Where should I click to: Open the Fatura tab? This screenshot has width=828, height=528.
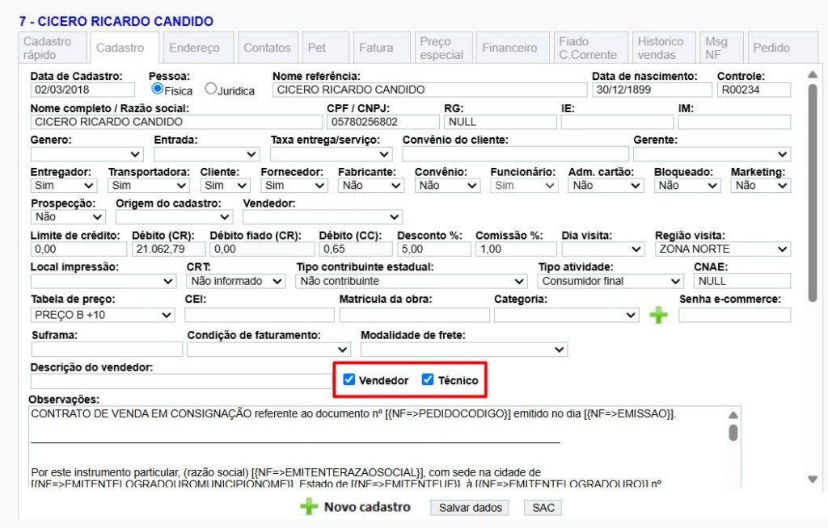pyautogui.click(x=382, y=48)
